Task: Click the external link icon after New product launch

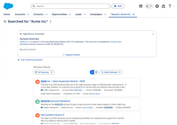Action: pyautogui.click(x=63, y=115)
